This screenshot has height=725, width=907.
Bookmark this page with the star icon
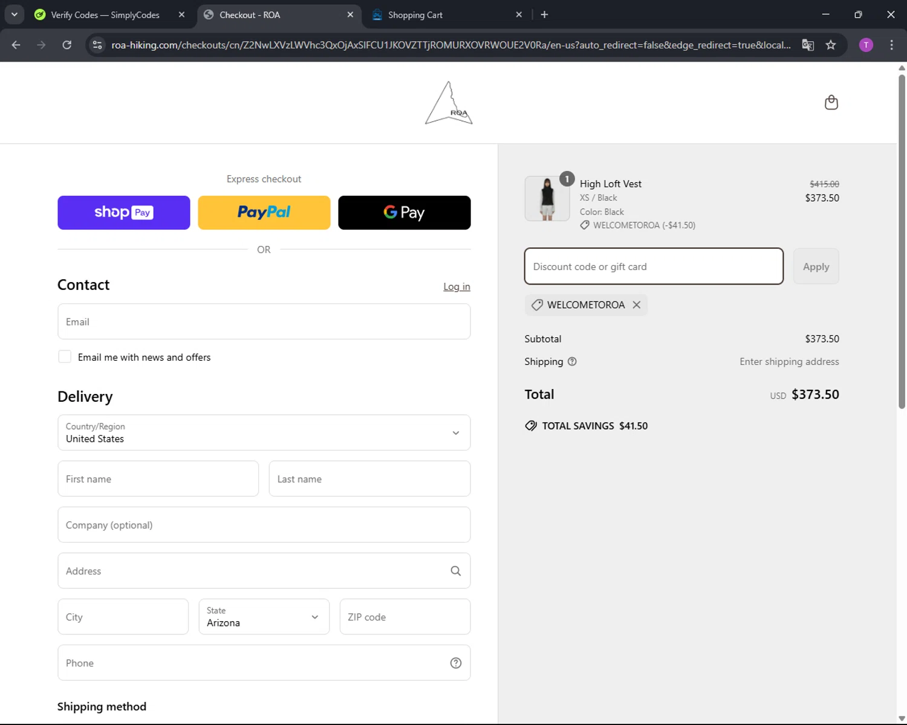(x=831, y=45)
